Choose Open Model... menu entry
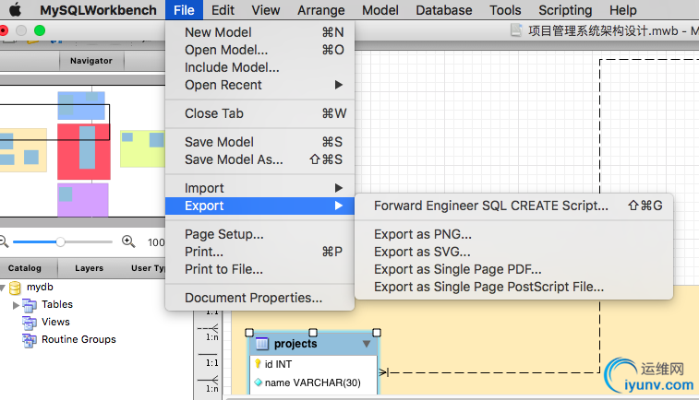The width and height of the screenshot is (699, 400). pos(259,50)
